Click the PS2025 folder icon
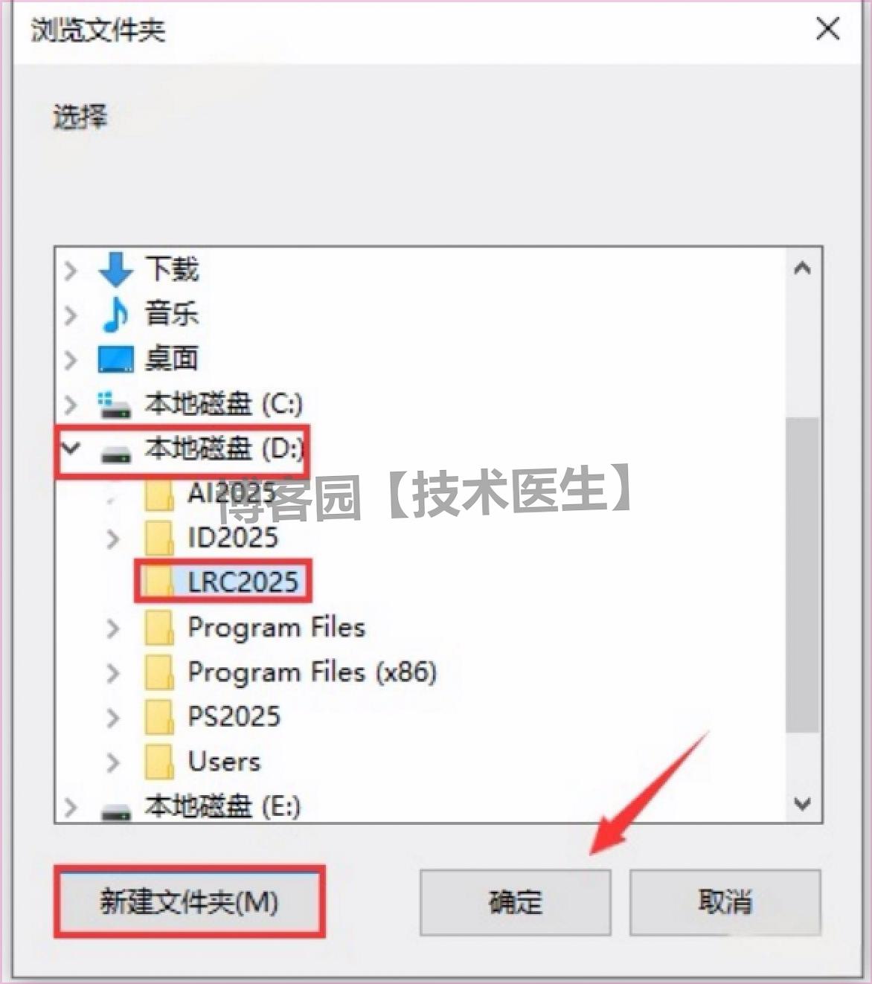Screen dimensions: 872x984 pyautogui.click(x=159, y=717)
